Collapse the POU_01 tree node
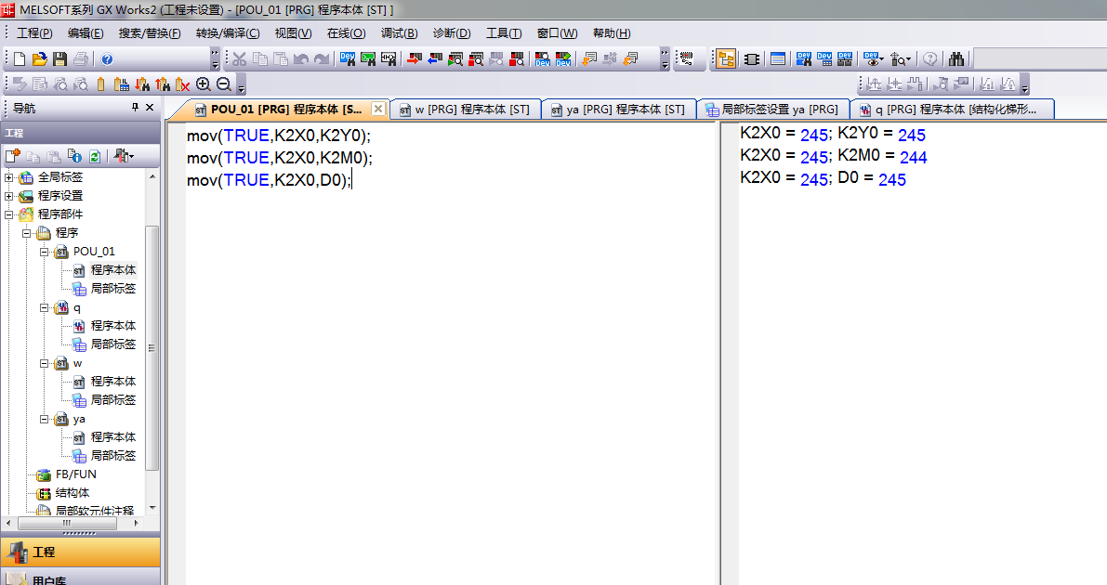1107x585 pixels. 45,252
